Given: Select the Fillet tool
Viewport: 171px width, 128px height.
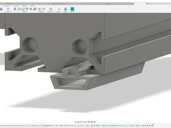Looking at the screenshot, I should click(x=19, y=9).
